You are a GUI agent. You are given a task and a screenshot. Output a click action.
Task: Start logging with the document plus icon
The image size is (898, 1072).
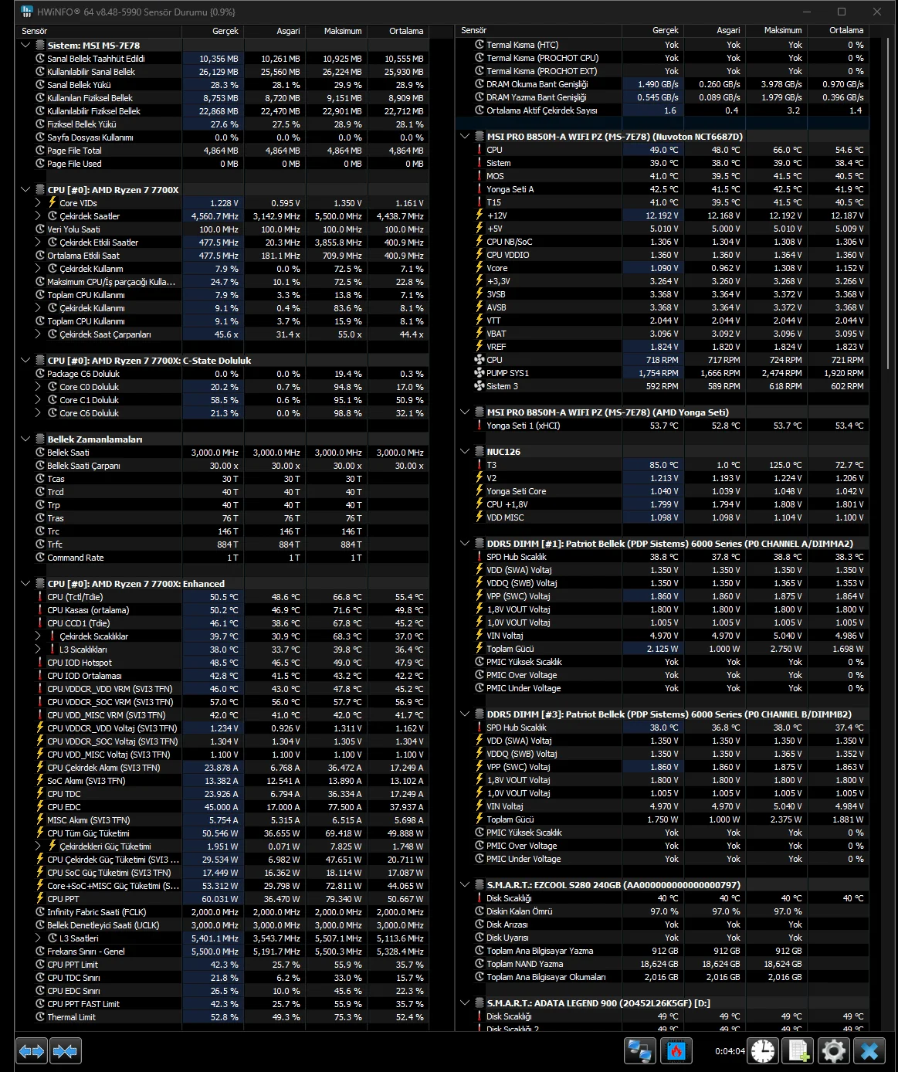(x=798, y=1051)
